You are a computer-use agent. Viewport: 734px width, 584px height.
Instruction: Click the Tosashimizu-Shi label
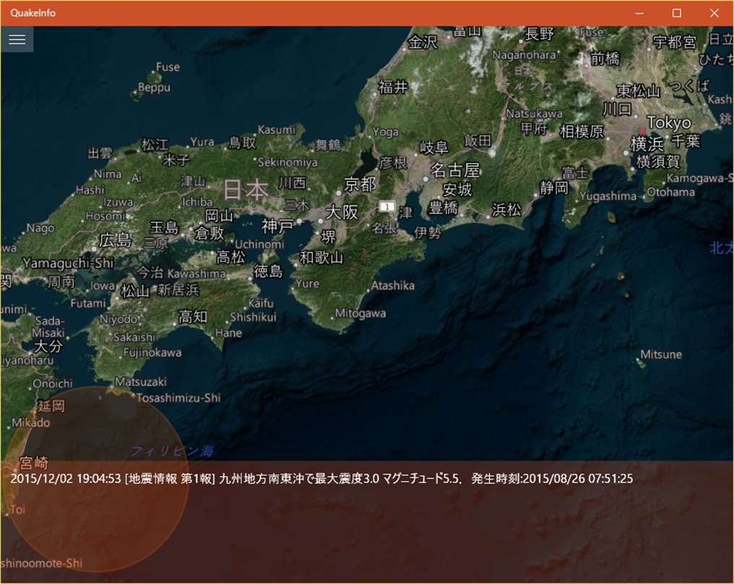click(x=178, y=398)
